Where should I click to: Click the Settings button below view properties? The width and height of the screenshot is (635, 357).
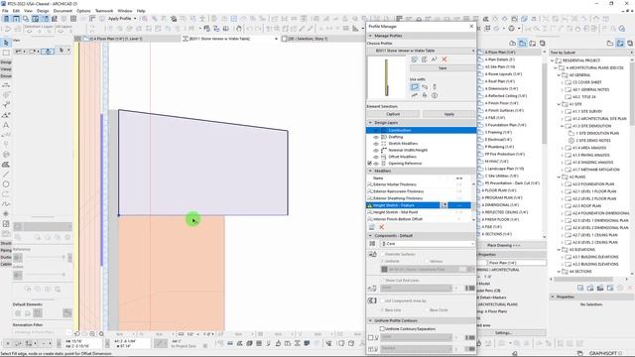point(503,333)
